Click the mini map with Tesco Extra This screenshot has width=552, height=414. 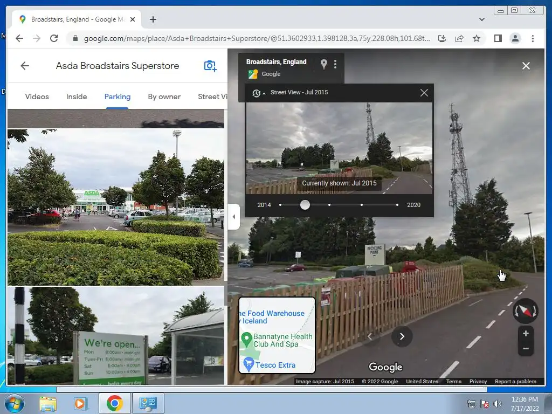pyautogui.click(x=277, y=335)
